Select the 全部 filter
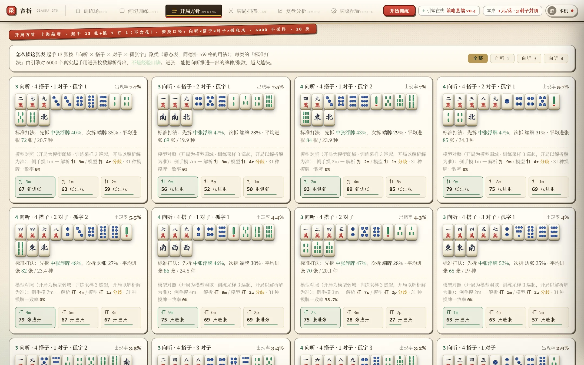Image resolution: width=584 pixels, height=365 pixels. (x=478, y=58)
